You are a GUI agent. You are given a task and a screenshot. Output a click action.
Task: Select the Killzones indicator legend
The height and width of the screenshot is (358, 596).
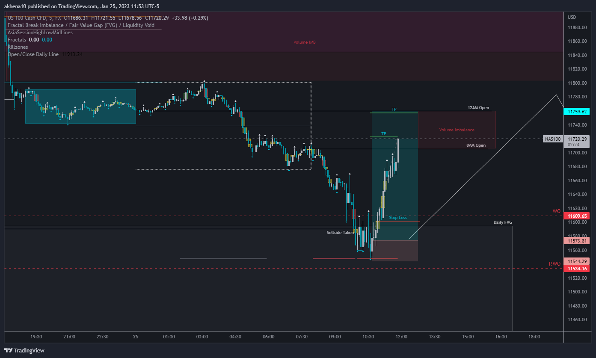click(18, 47)
